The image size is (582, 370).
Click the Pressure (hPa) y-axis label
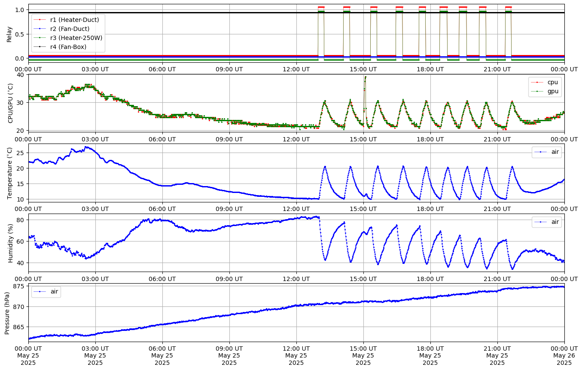[x=7, y=313]
